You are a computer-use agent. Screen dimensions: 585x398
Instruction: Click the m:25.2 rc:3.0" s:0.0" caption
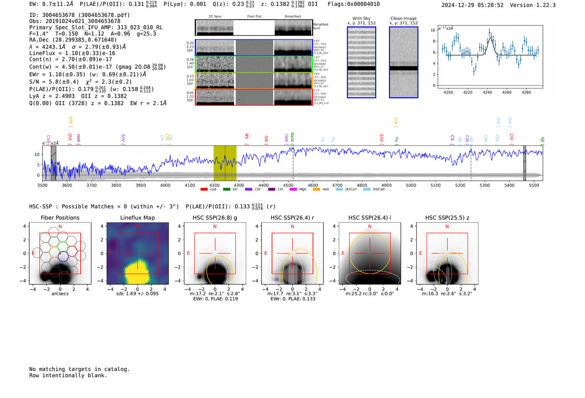coord(369,294)
